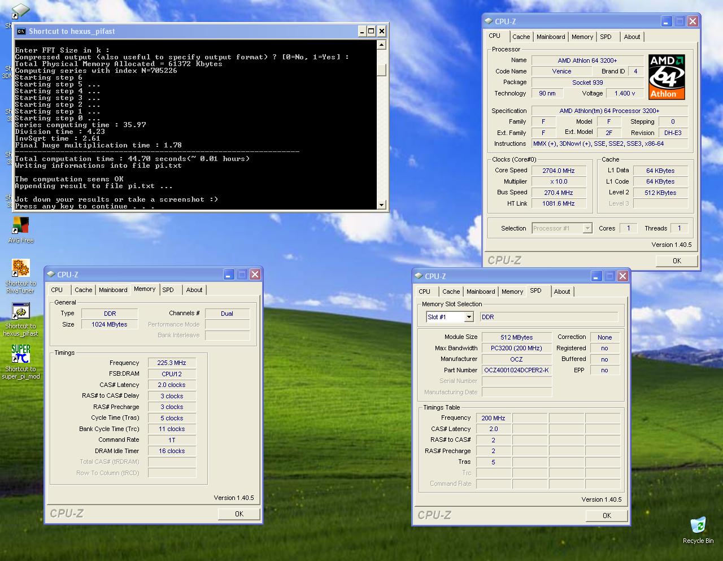Click the FSB:DRAM CPU/12 value

pos(171,374)
